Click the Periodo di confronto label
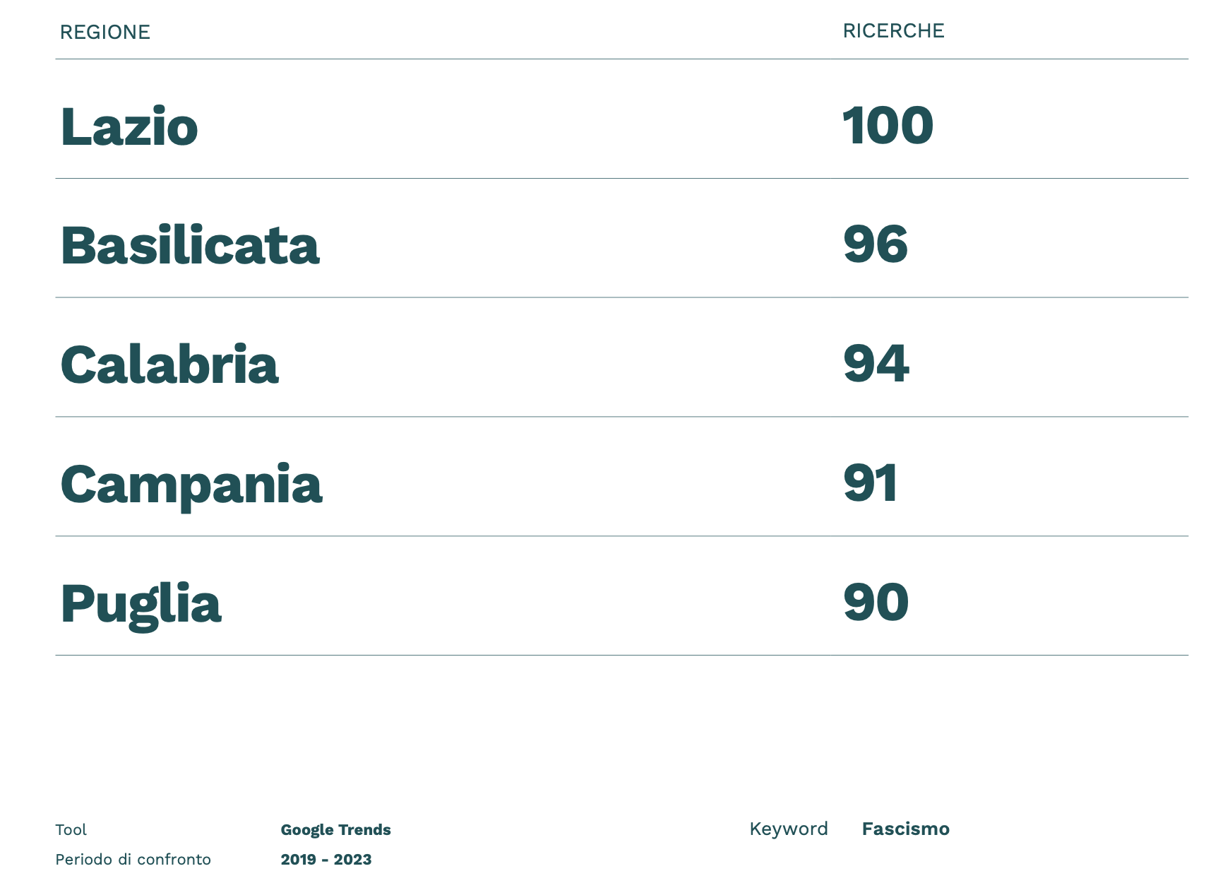The height and width of the screenshot is (883, 1230). (x=133, y=860)
